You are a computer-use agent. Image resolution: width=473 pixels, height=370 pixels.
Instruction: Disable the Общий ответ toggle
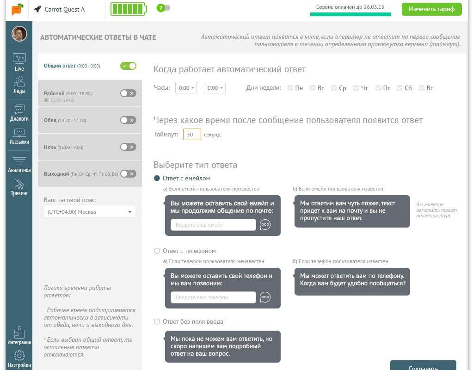[x=128, y=66]
